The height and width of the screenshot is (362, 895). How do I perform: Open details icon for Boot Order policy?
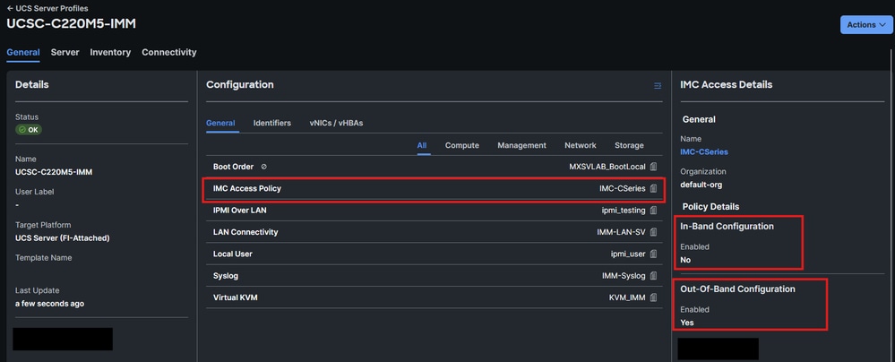click(653, 167)
